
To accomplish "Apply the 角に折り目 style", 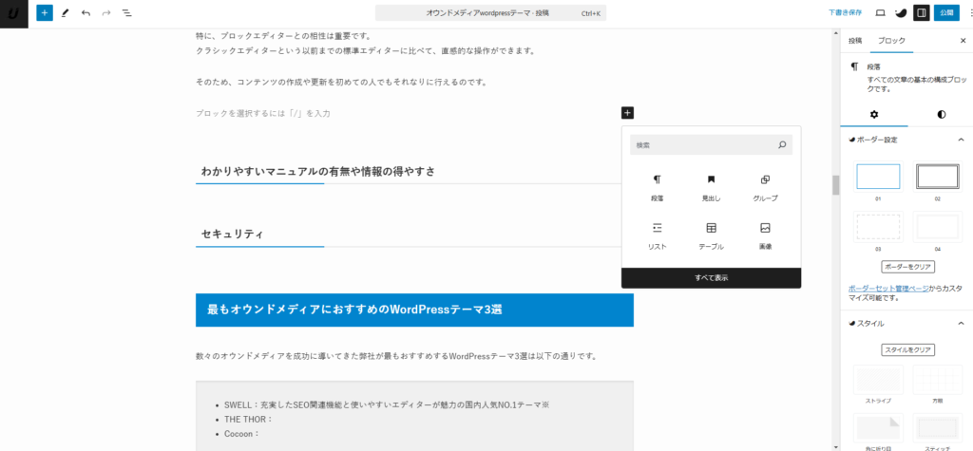I will pos(878,428).
